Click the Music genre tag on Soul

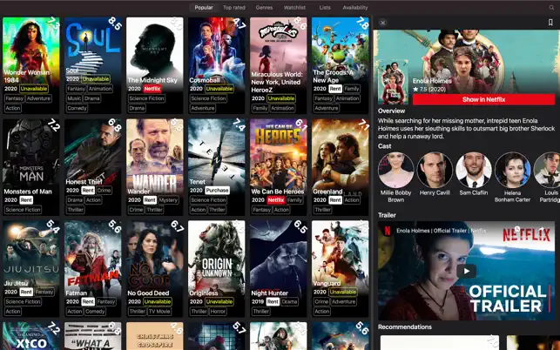click(74, 98)
